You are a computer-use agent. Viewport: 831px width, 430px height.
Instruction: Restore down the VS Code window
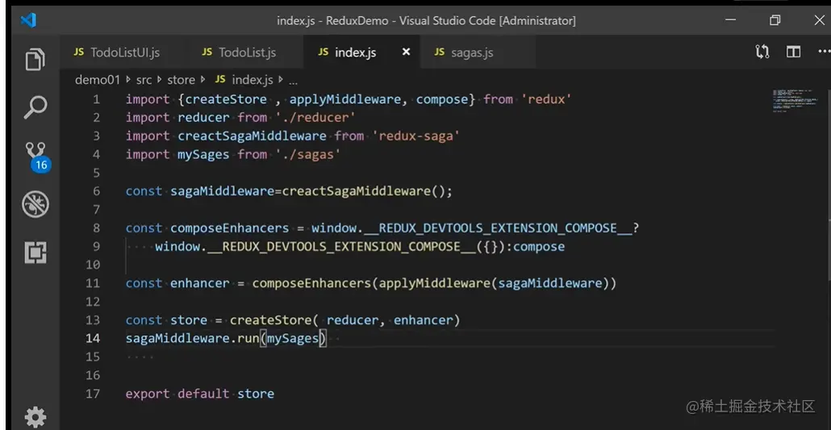775,20
